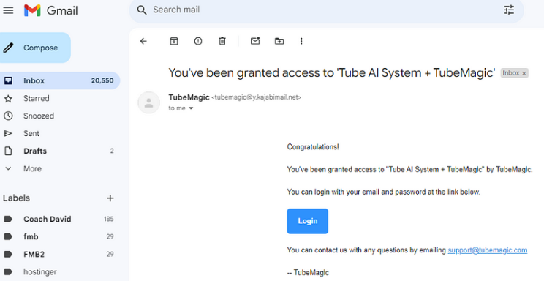Open the three-dot more options menu
544x281 pixels.
tap(301, 41)
